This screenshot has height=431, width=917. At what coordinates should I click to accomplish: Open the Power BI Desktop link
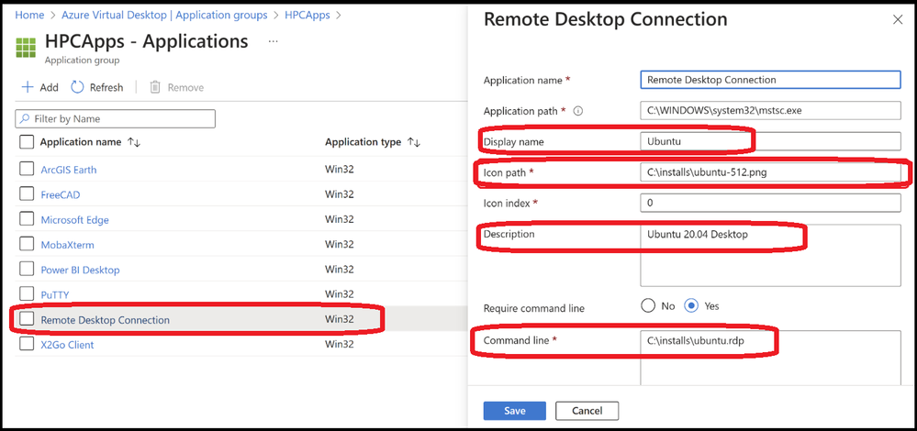tap(80, 270)
